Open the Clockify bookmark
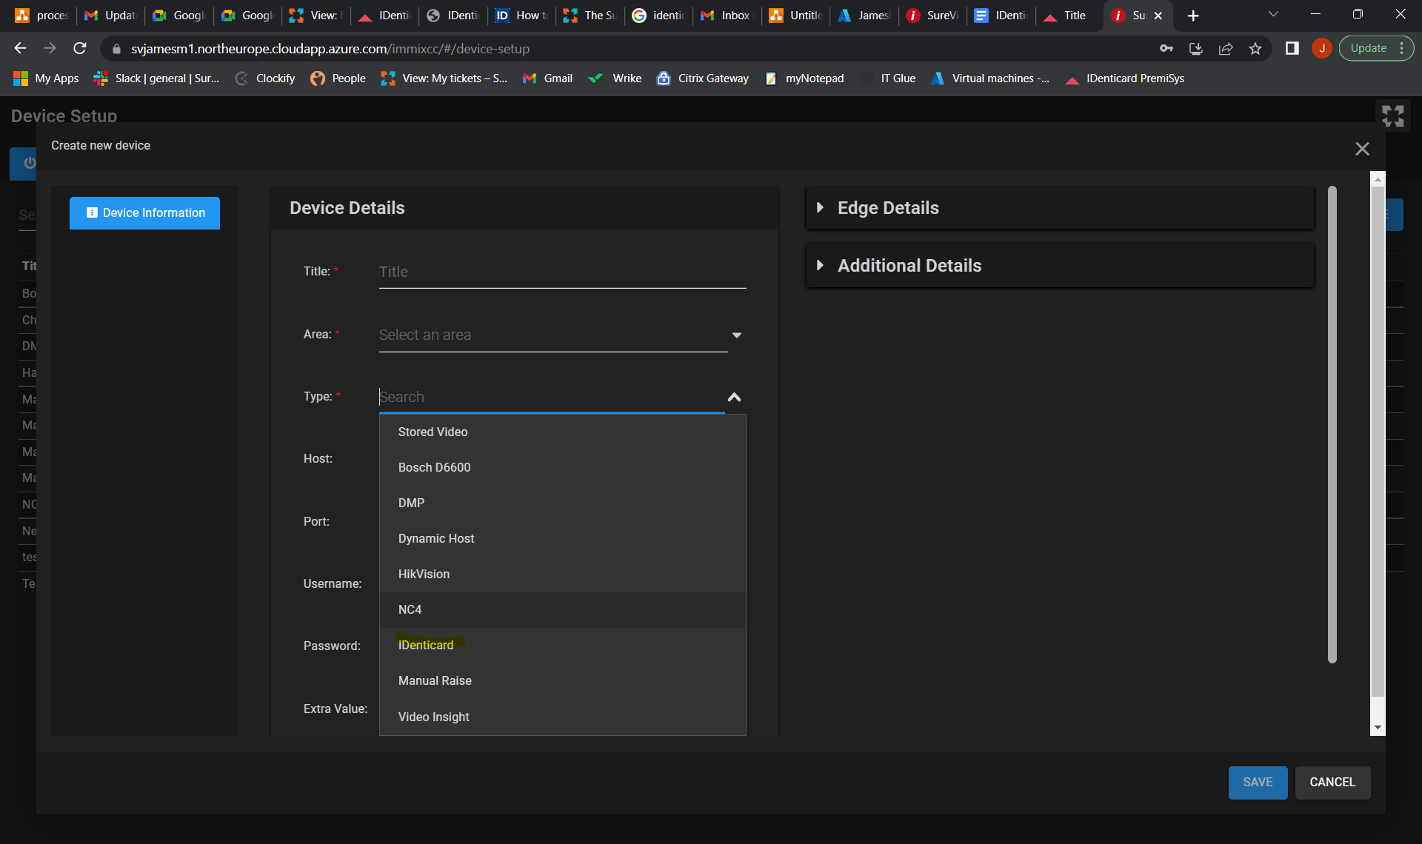The width and height of the screenshot is (1422, 844). click(x=265, y=78)
